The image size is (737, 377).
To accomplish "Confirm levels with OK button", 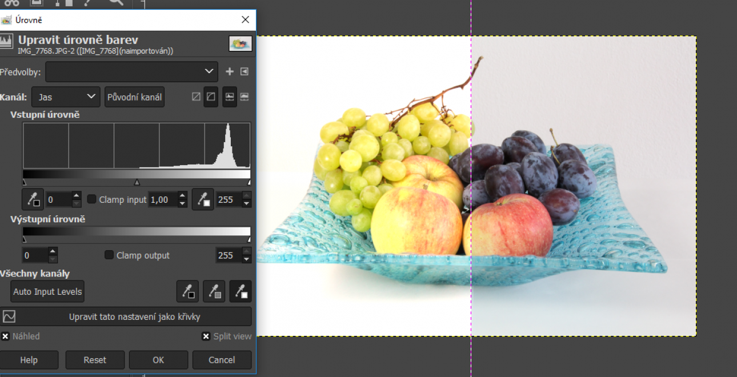I will 158,360.
